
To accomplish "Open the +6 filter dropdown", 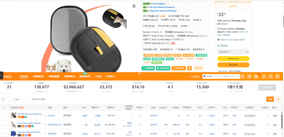I will [6, 99].
